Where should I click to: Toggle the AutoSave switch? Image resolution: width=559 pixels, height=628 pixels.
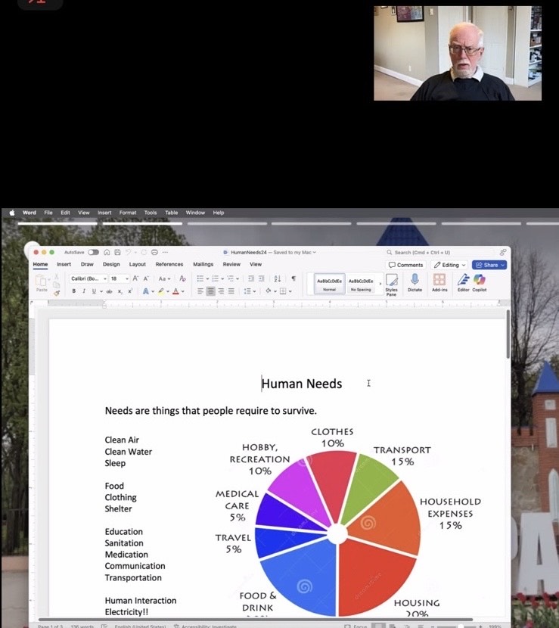(93, 252)
